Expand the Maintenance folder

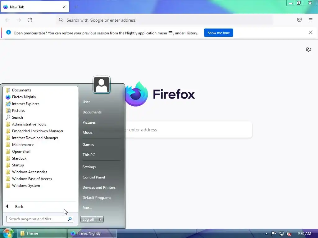pos(40,145)
